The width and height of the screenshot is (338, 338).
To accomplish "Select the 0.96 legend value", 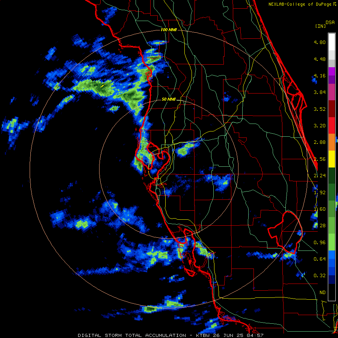I will pyautogui.click(x=320, y=243).
